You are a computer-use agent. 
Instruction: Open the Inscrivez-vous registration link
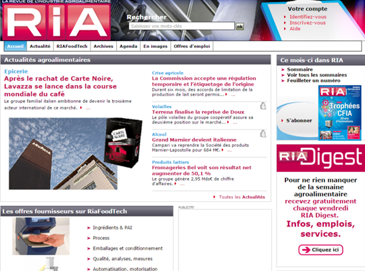click(307, 23)
